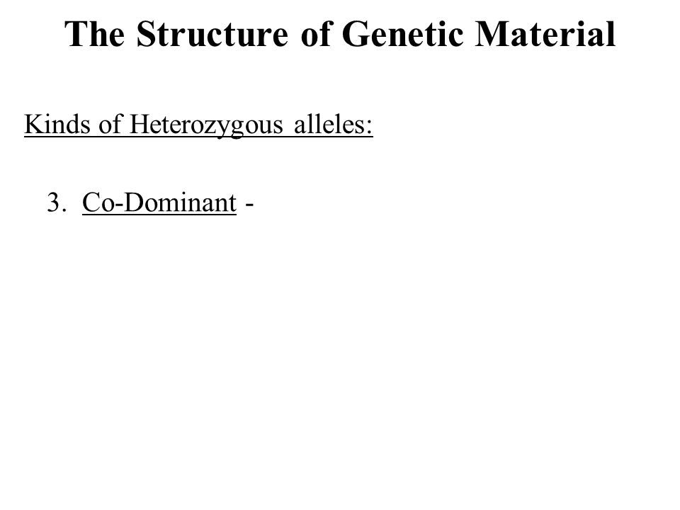Click the underlined term 'Co-Dominant'

(x=159, y=203)
